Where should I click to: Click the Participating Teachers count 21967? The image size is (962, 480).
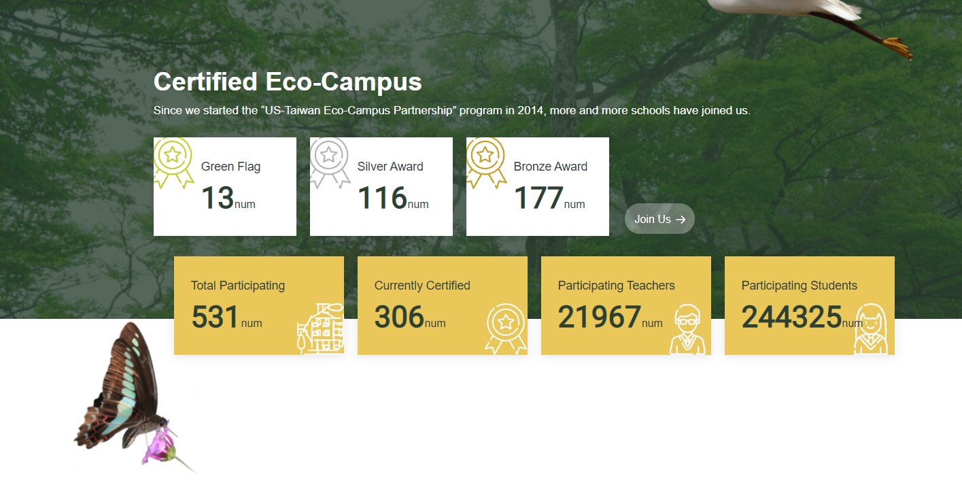(597, 316)
